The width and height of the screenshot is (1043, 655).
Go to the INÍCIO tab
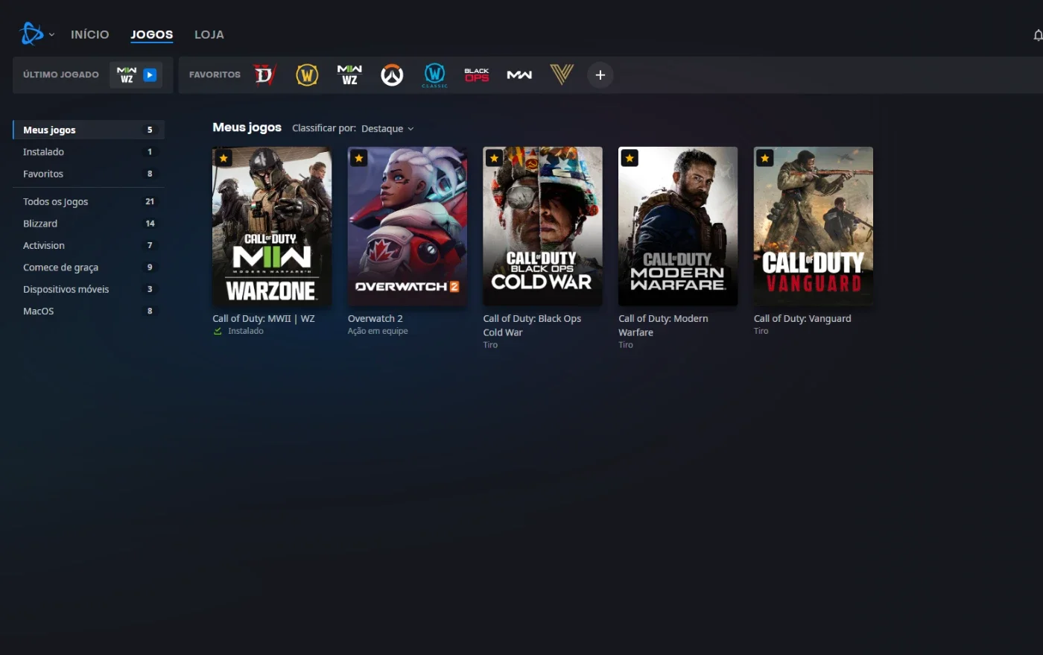click(x=90, y=34)
